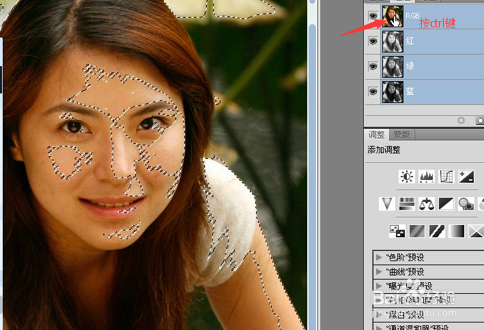Image resolution: width=484 pixels, height=330 pixels.
Task: Switch to the 蒙版 tab
Action: (x=401, y=134)
